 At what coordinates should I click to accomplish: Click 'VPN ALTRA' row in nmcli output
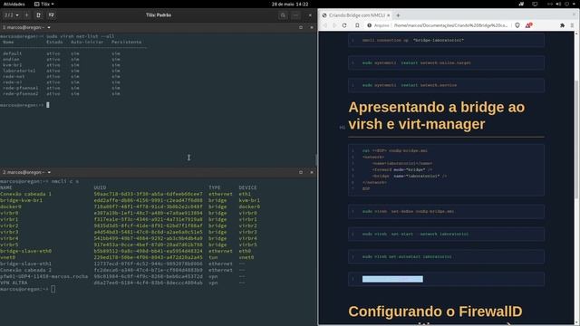coord(122,283)
